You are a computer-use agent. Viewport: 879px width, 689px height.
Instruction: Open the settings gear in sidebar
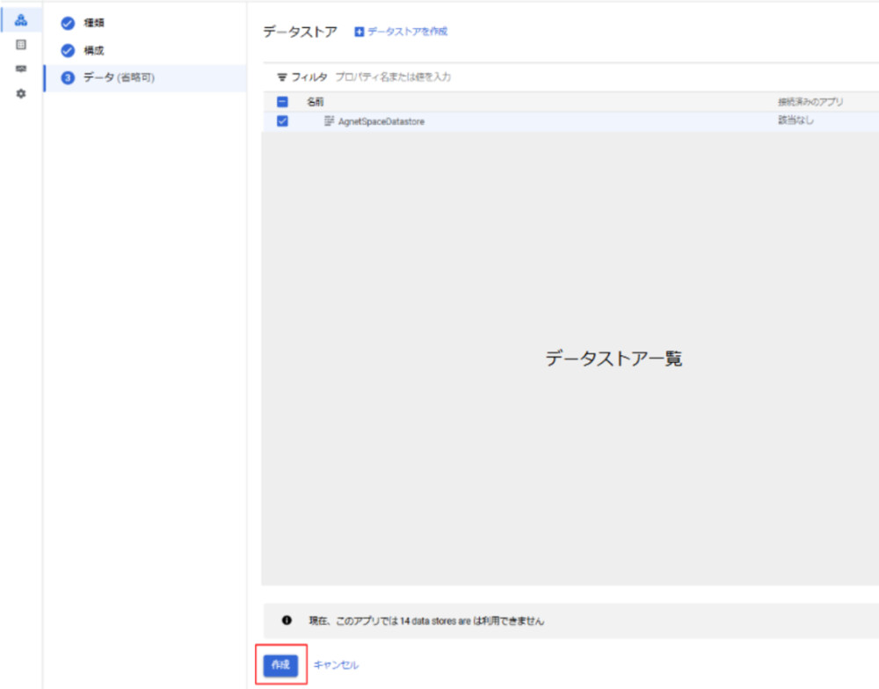[21, 93]
